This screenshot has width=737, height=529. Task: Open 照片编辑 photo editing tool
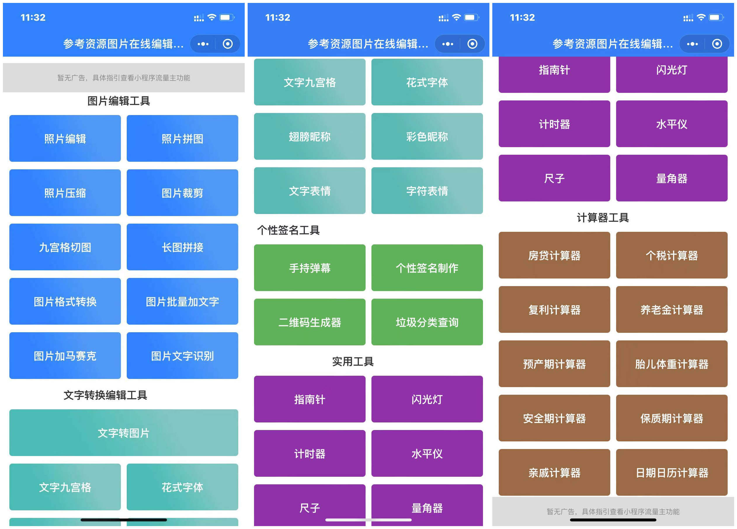click(65, 138)
